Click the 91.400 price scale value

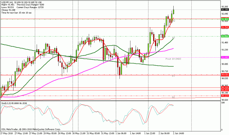[225, 42]
